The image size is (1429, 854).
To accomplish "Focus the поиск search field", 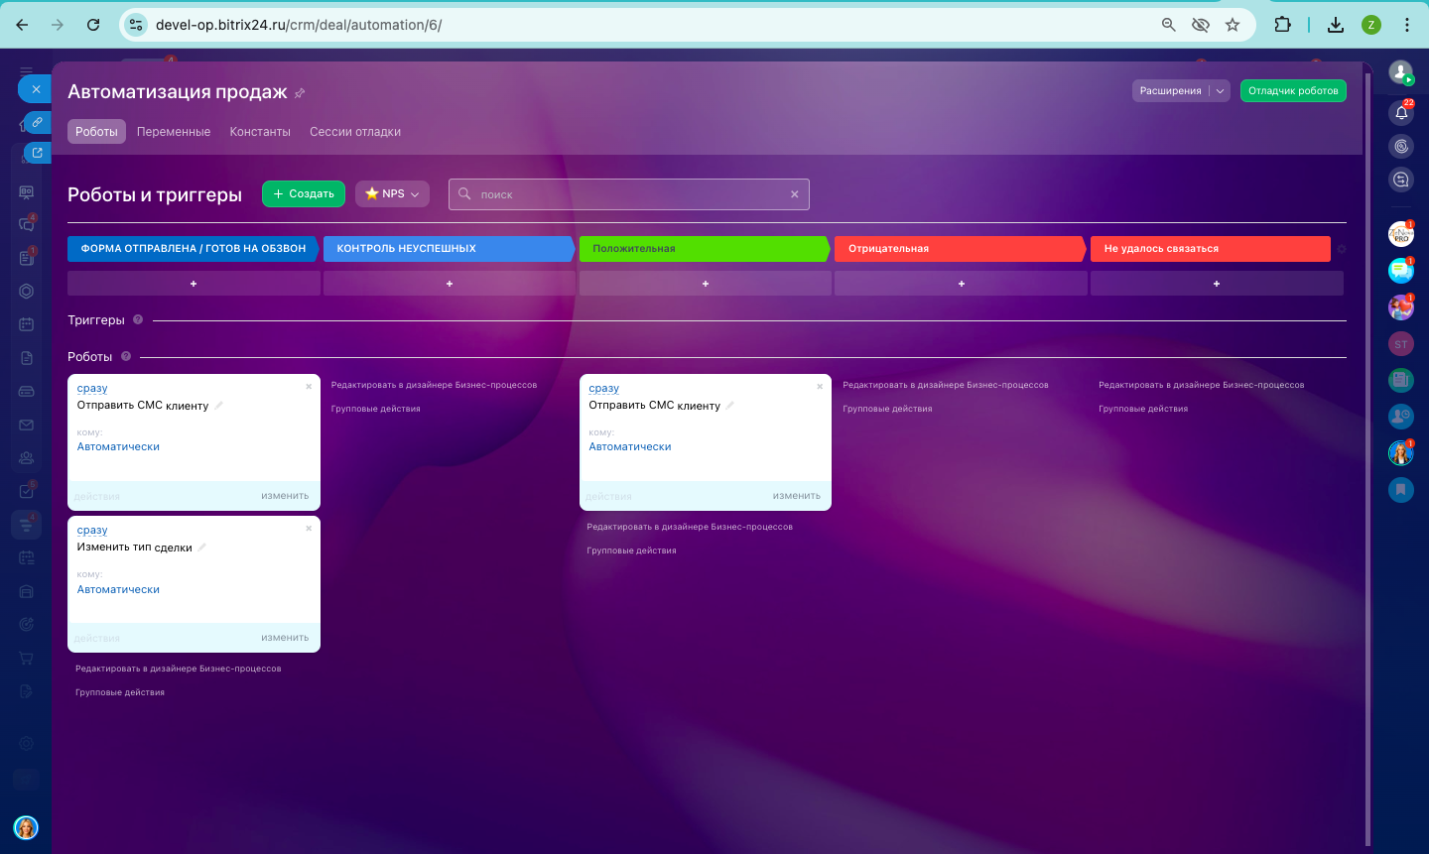I will [x=629, y=194].
